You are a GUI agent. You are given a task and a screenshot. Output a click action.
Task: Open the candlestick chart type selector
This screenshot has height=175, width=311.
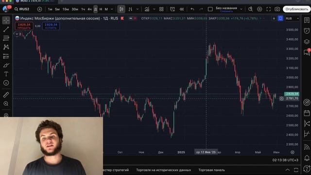point(121,9)
